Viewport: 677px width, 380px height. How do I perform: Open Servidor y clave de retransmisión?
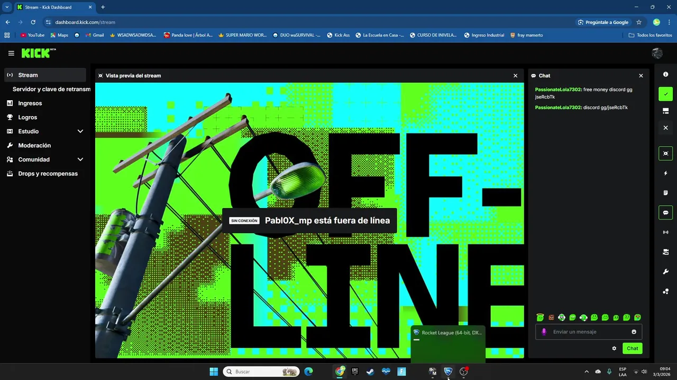coord(51,89)
